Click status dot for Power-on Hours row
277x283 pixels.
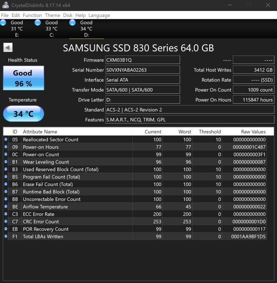(6, 147)
